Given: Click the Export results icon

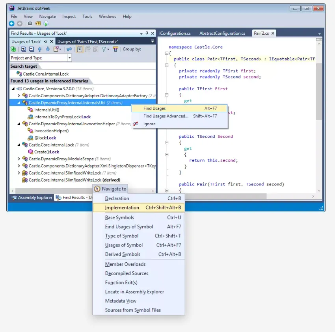Looking at the screenshot, I should pyautogui.click(x=57, y=49).
